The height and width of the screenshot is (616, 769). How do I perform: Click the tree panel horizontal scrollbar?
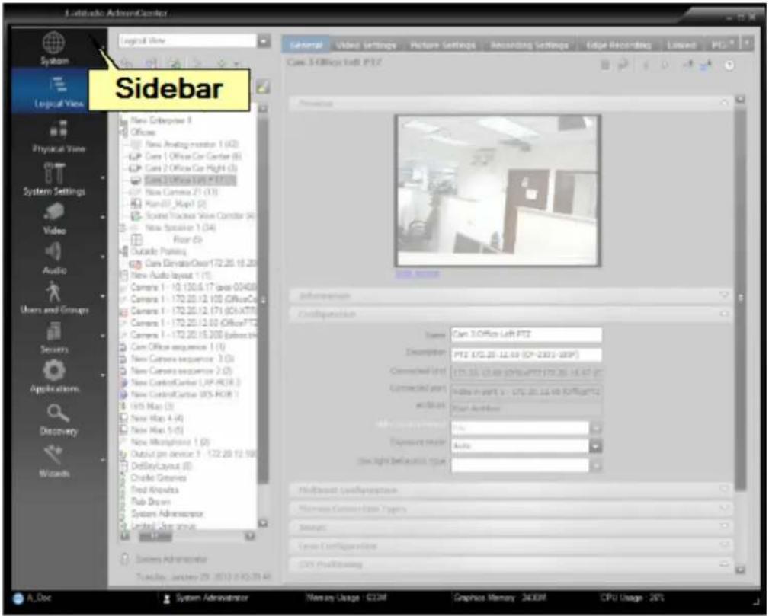tap(155, 537)
